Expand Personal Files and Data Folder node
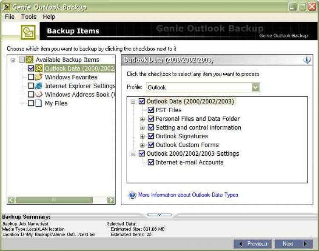 (x=143, y=119)
